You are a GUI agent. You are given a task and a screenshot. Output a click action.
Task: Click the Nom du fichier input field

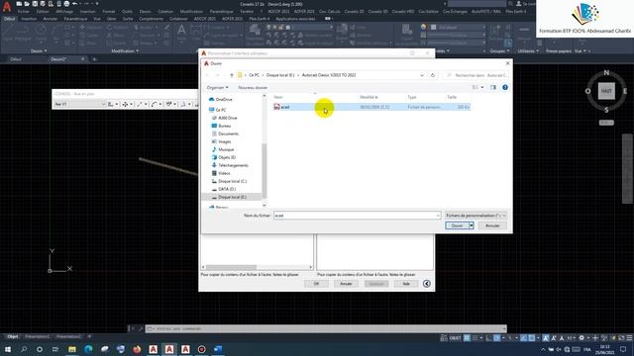tap(357, 216)
